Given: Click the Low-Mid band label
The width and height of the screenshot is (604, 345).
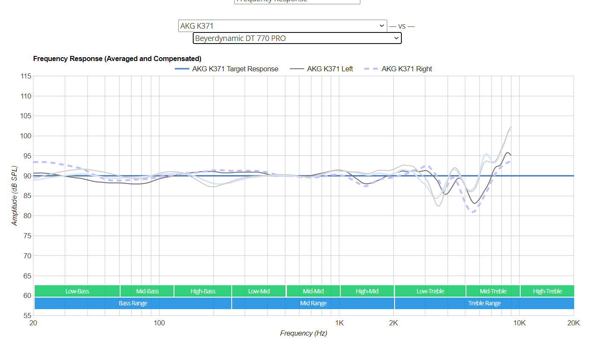Looking at the screenshot, I should [x=259, y=291].
